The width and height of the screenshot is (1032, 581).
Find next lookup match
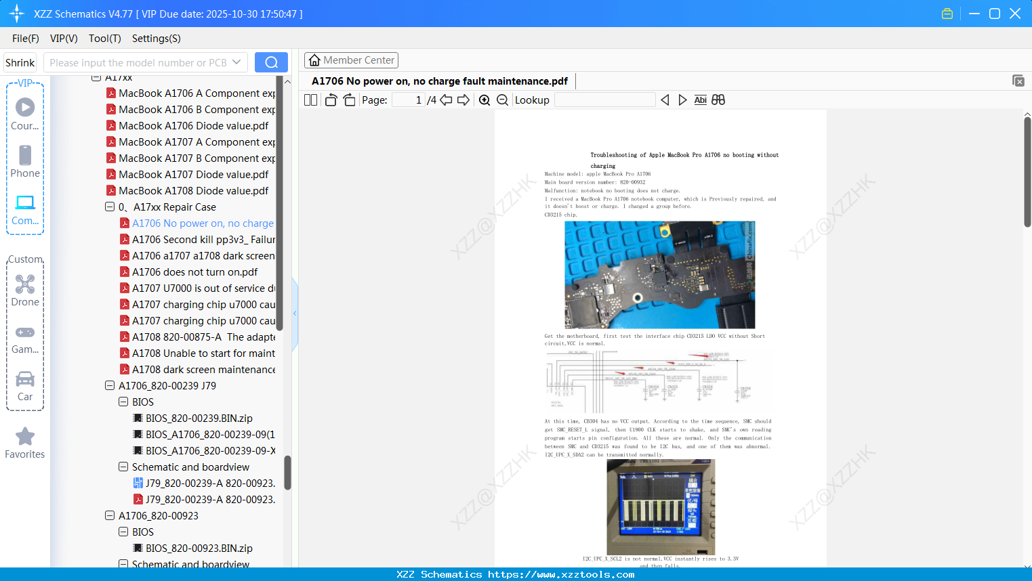coord(682,100)
